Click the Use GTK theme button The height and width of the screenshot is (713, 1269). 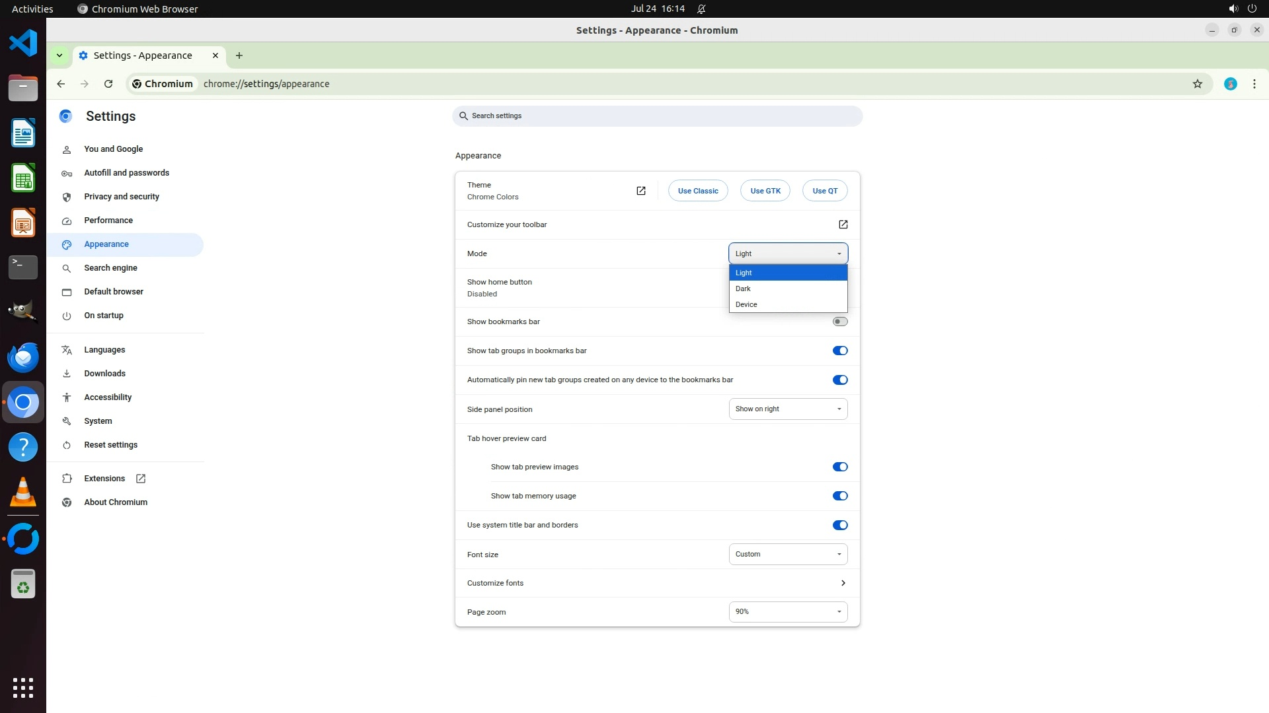point(765,191)
